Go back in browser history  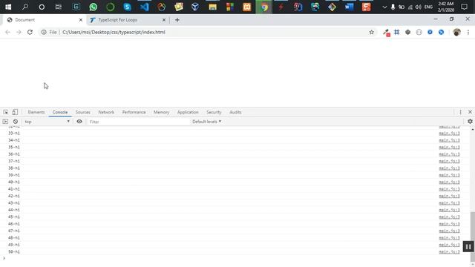pyautogui.click(x=7, y=32)
